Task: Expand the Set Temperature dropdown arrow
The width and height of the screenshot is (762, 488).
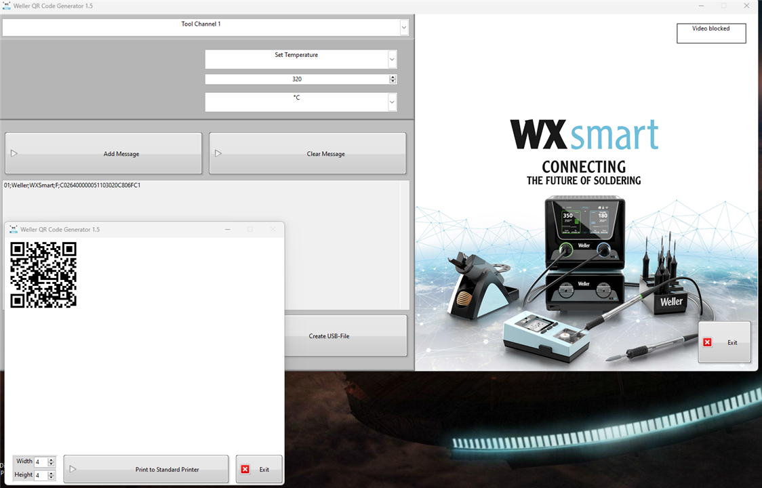Action: coord(392,59)
